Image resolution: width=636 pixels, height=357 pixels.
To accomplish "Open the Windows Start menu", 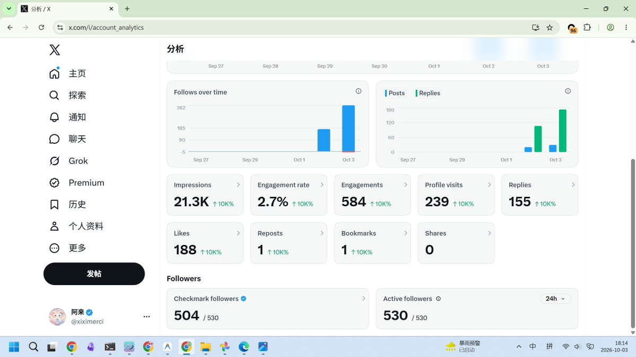I will (x=14, y=347).
